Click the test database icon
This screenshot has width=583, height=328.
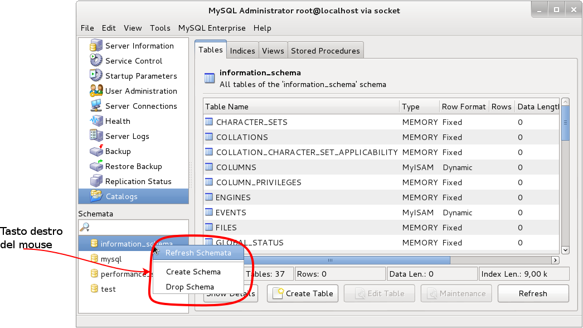tap(94, 288)
